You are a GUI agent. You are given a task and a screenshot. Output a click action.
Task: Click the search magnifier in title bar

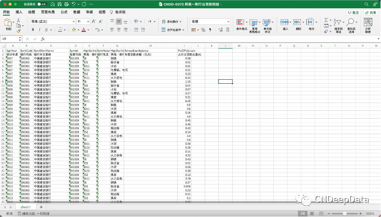point(366,4)
